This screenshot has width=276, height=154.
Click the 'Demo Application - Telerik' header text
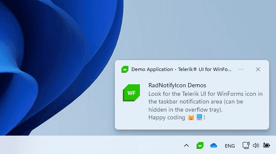click(x=181, y=69)
